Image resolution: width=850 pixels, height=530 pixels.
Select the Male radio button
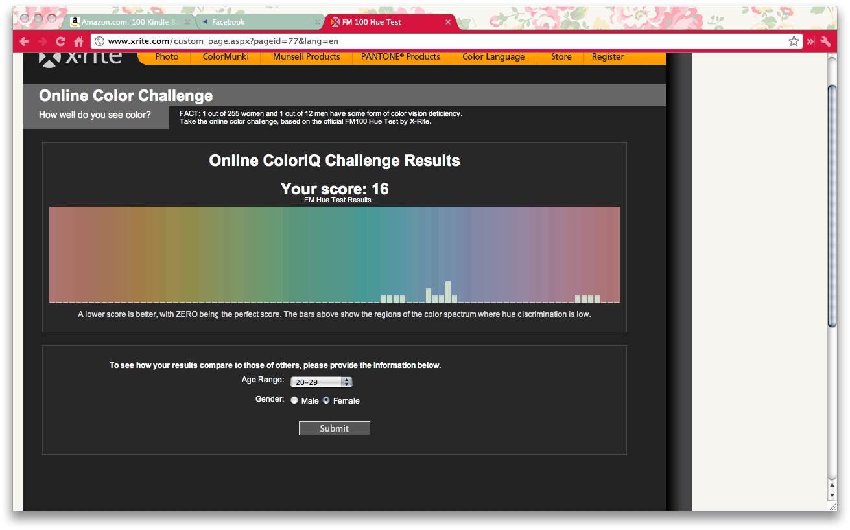tap(294, 400)
